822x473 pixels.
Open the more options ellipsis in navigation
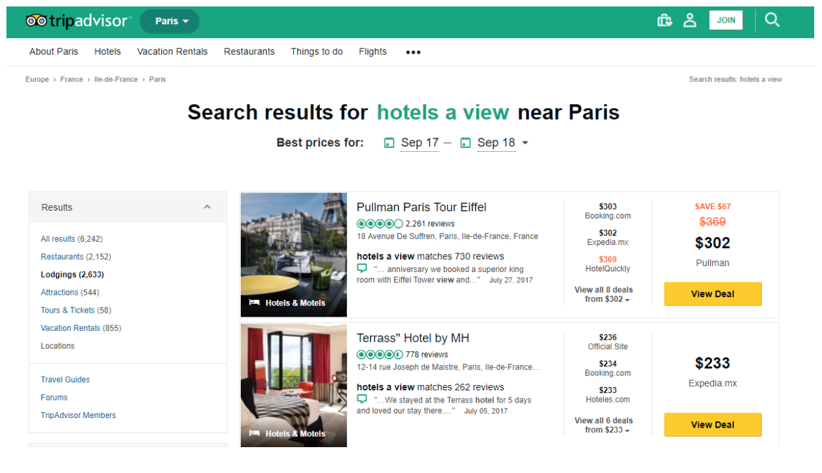click(x=413, y=52)
